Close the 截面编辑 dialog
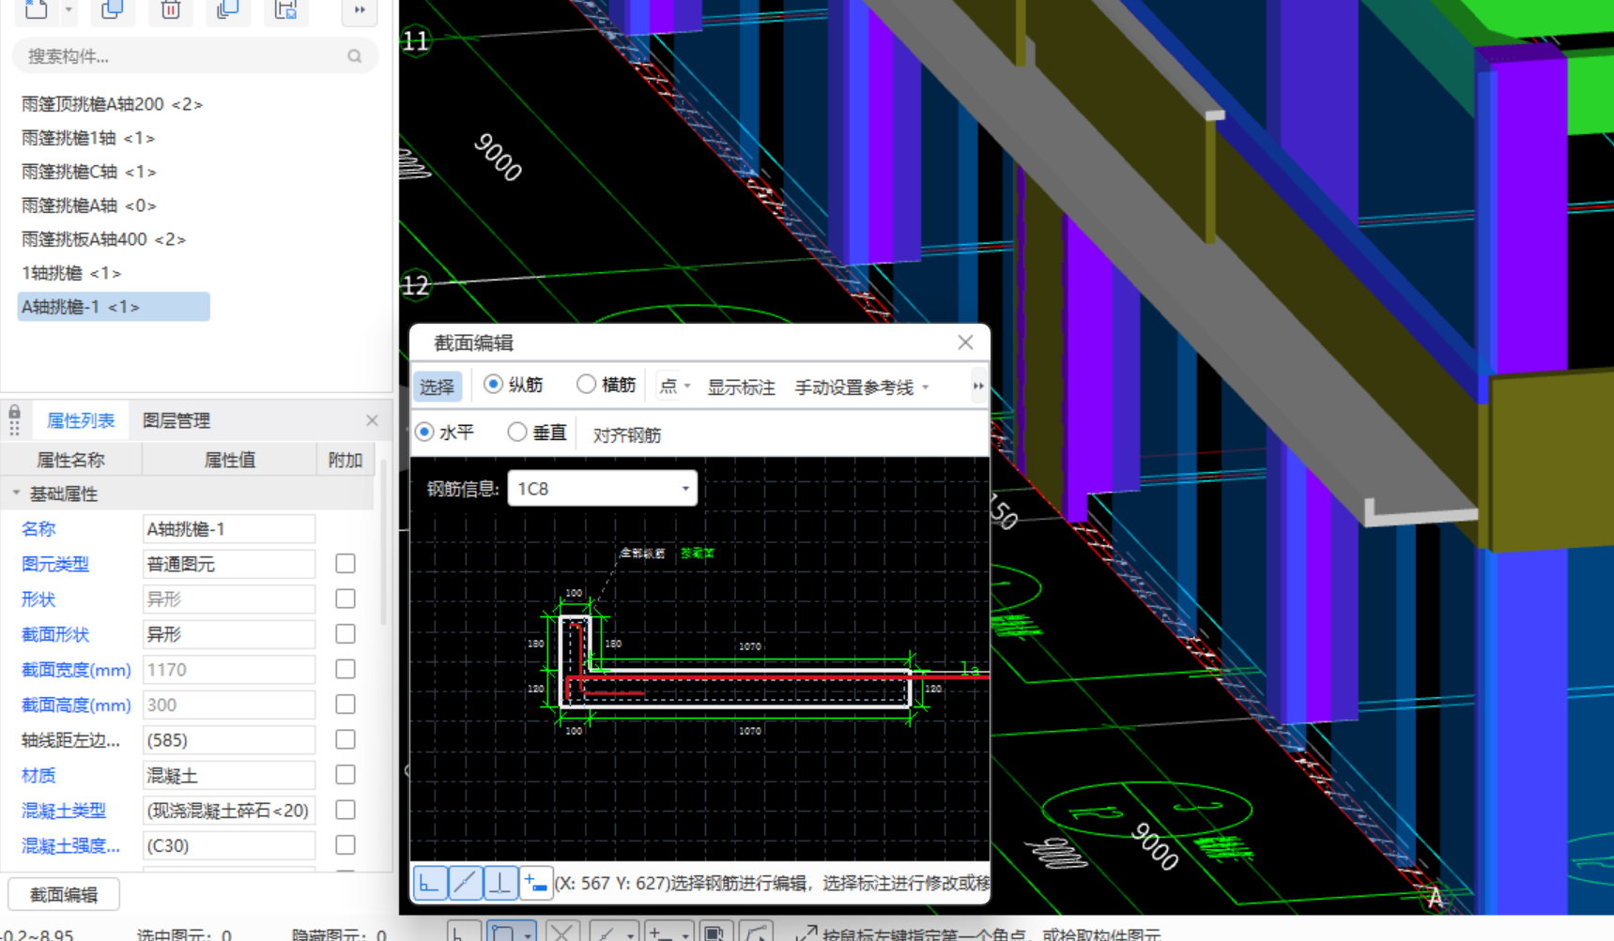Viewport: 1614px width, 941px height. pyautogui.click(x=965, y=342)
